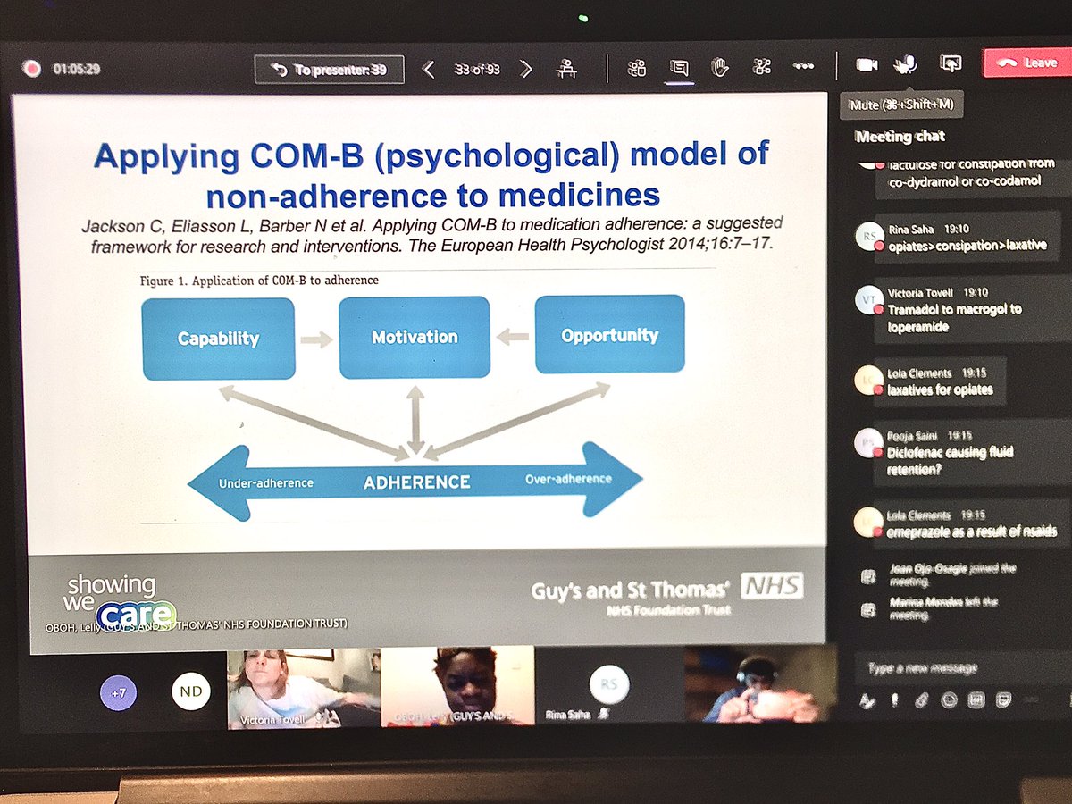1072x804 pixels.
Task: Click the 'Over-adherence' label on slide
Action: coord(568,479)
